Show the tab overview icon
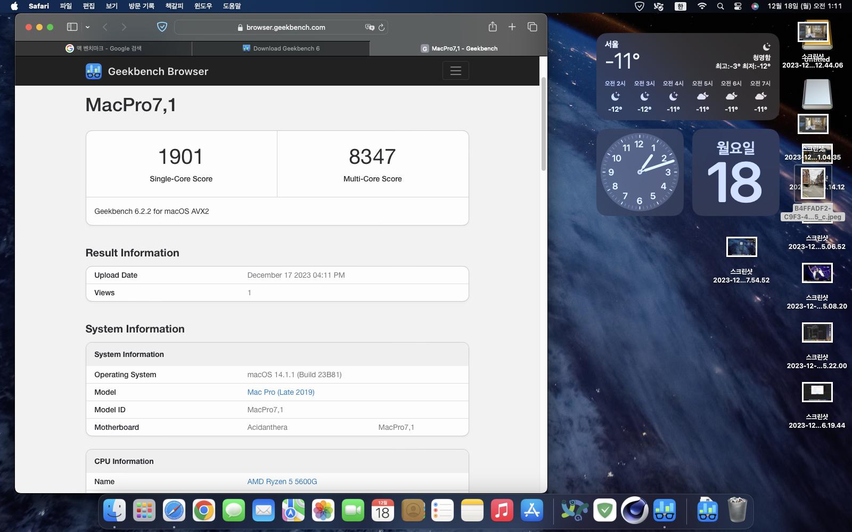 coord(532,27)
